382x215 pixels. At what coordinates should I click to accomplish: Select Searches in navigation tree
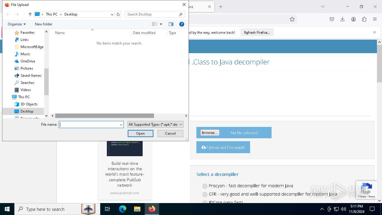point(27,83)
